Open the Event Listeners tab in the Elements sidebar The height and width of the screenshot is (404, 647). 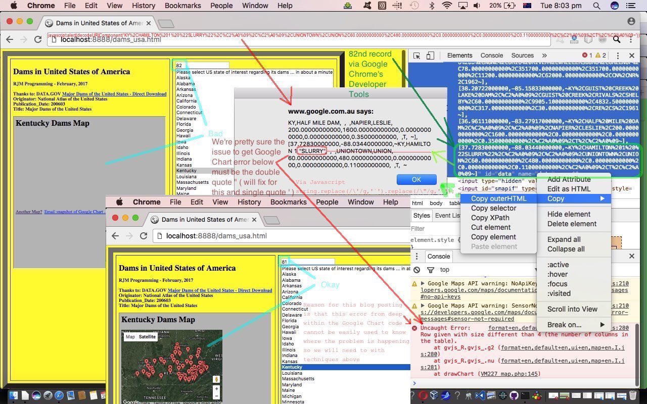[x=448, y=215]
